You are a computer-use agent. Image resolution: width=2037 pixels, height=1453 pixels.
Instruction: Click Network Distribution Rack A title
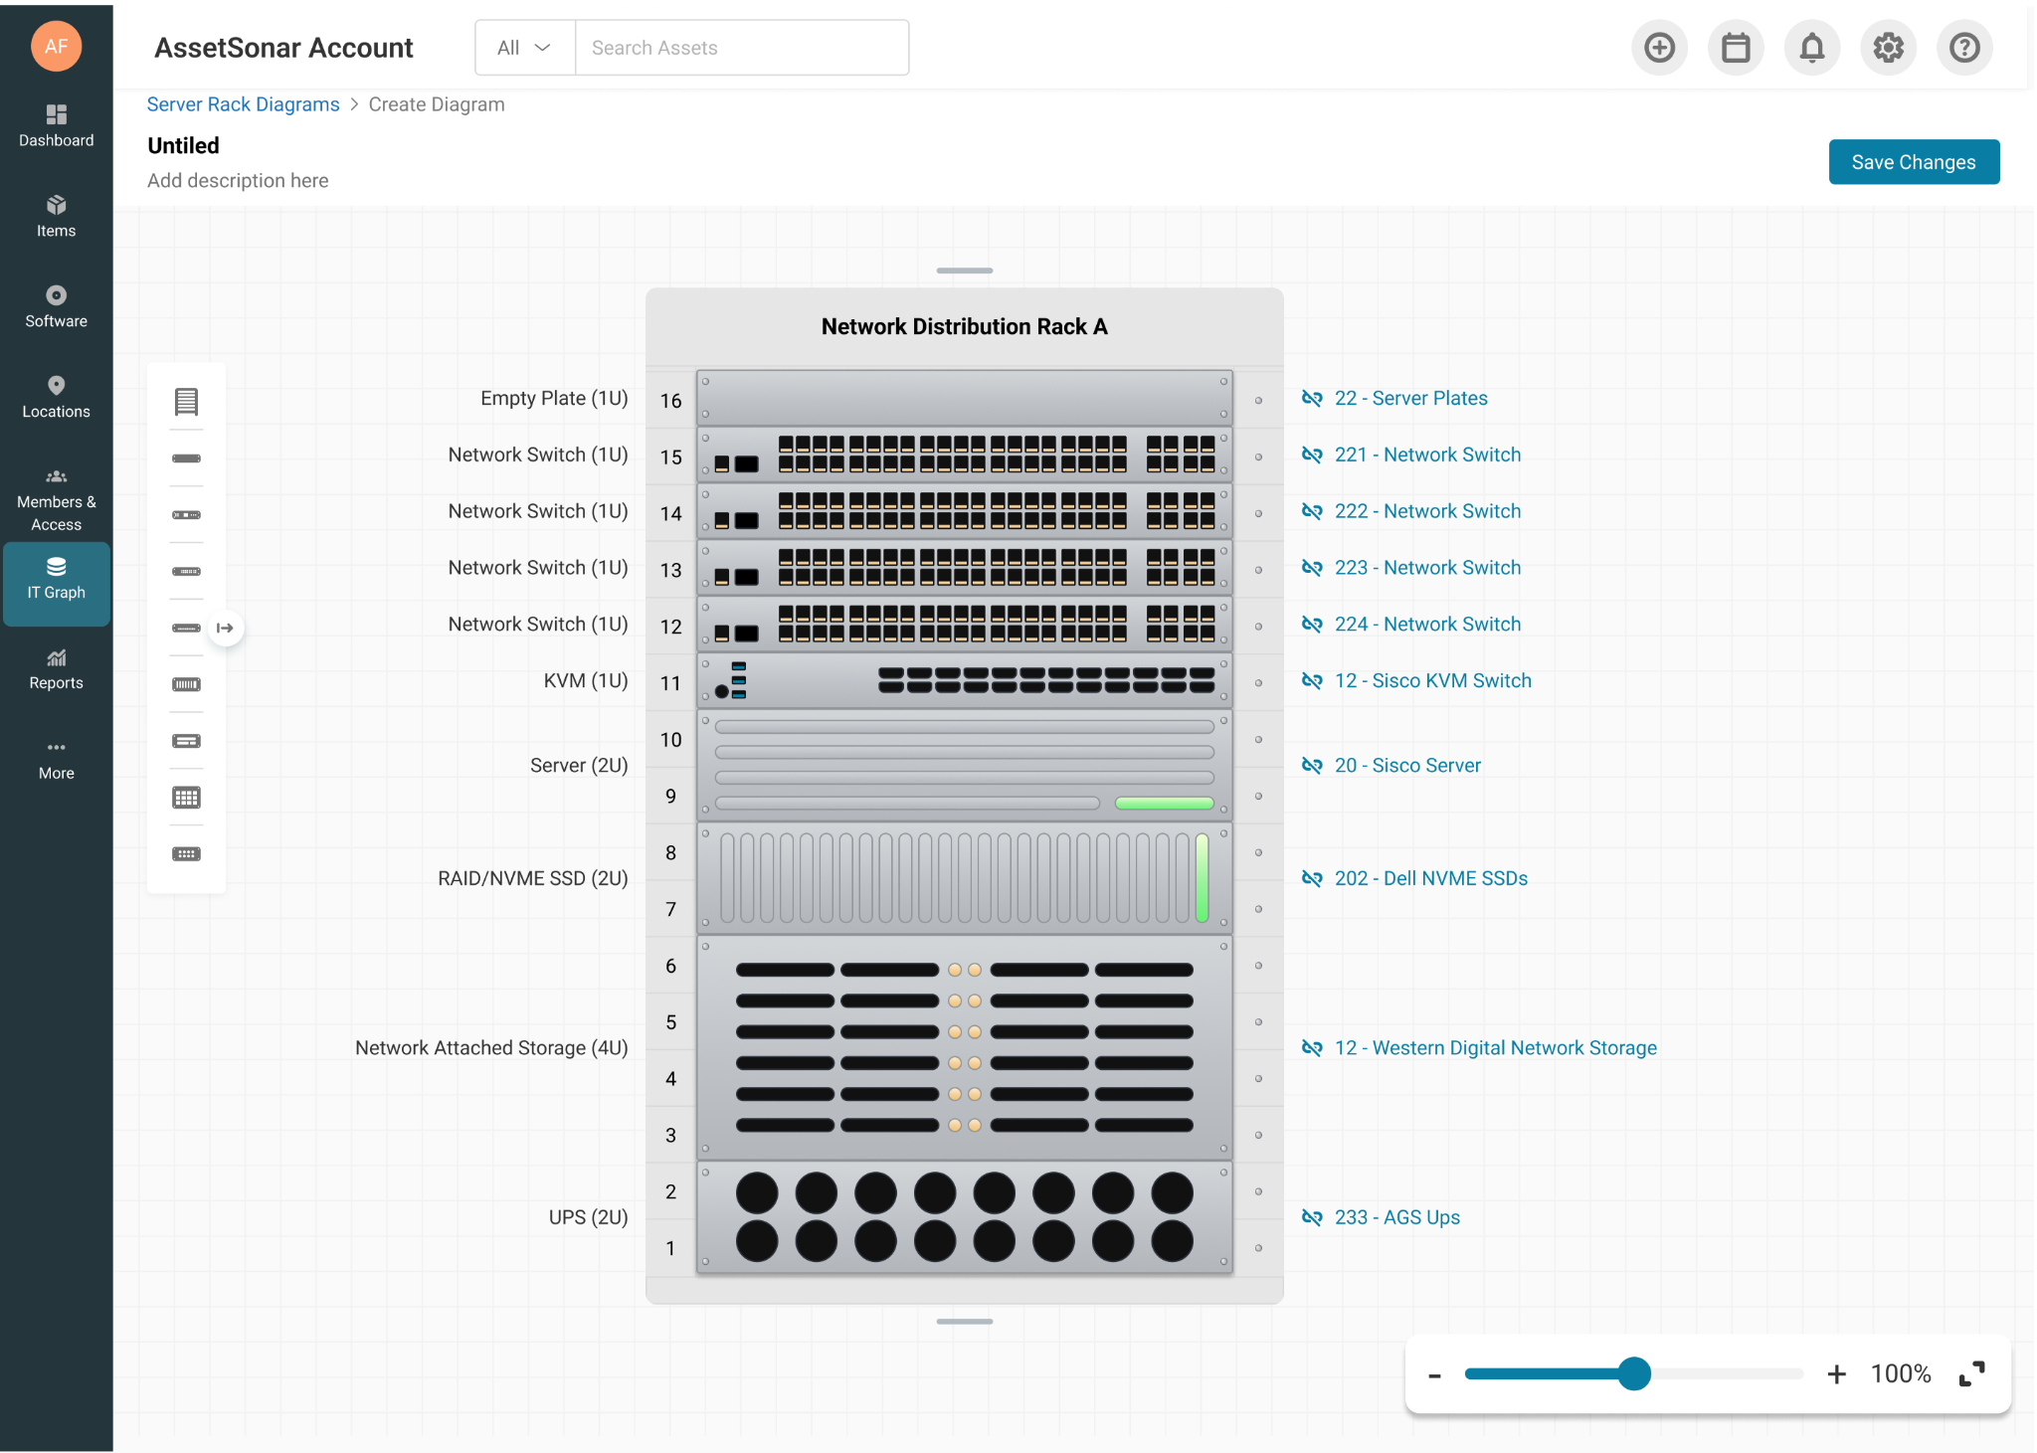click(x=964, y=326)
